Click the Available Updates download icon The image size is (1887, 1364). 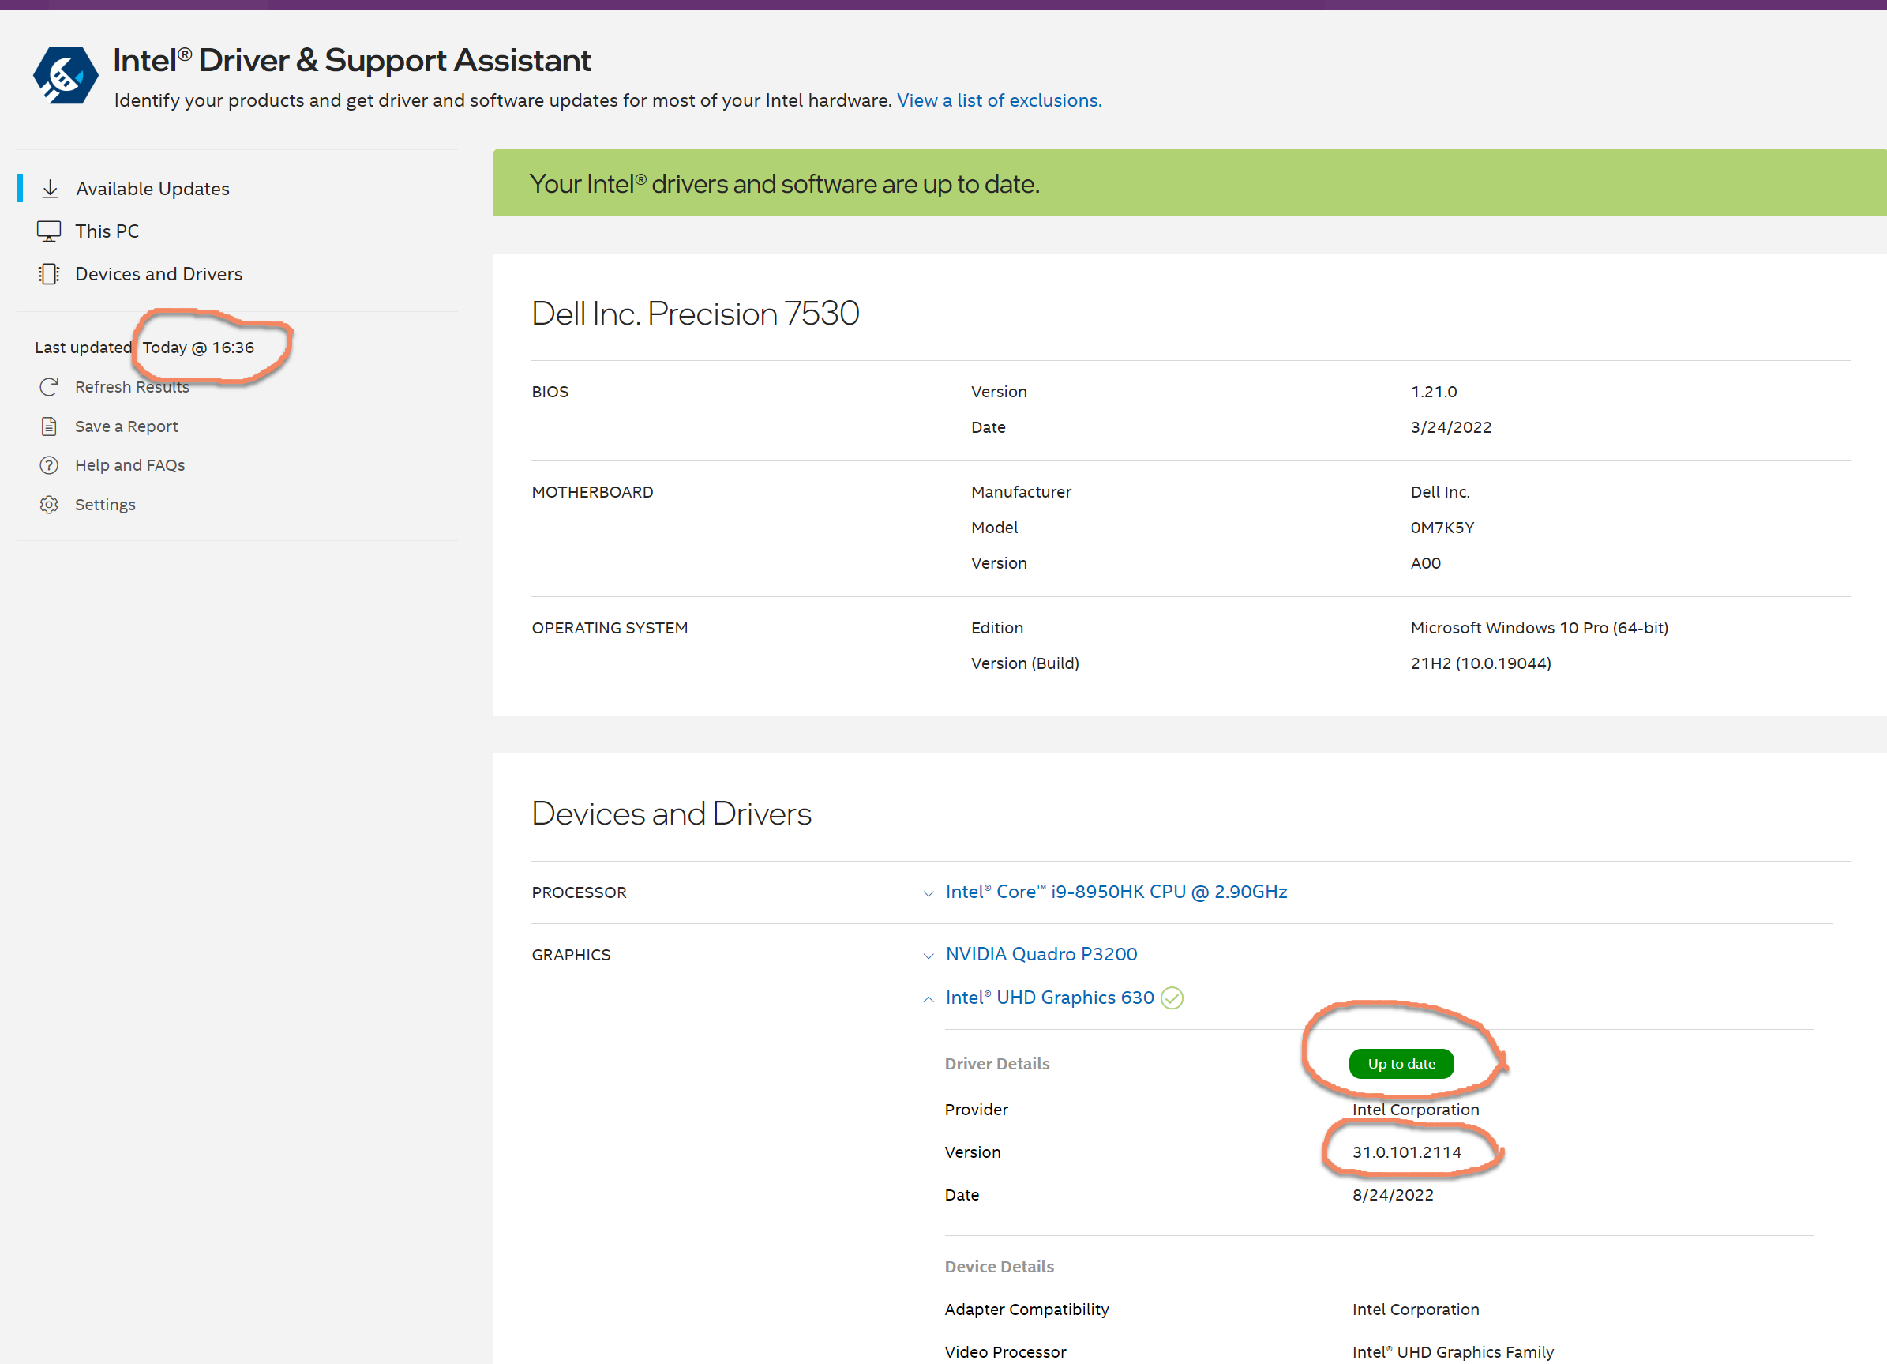[x=50, y=188]
